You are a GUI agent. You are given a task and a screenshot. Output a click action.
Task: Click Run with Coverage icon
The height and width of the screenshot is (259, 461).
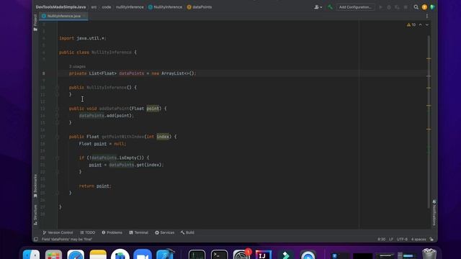pyautogui.click(x=397, y=7)
